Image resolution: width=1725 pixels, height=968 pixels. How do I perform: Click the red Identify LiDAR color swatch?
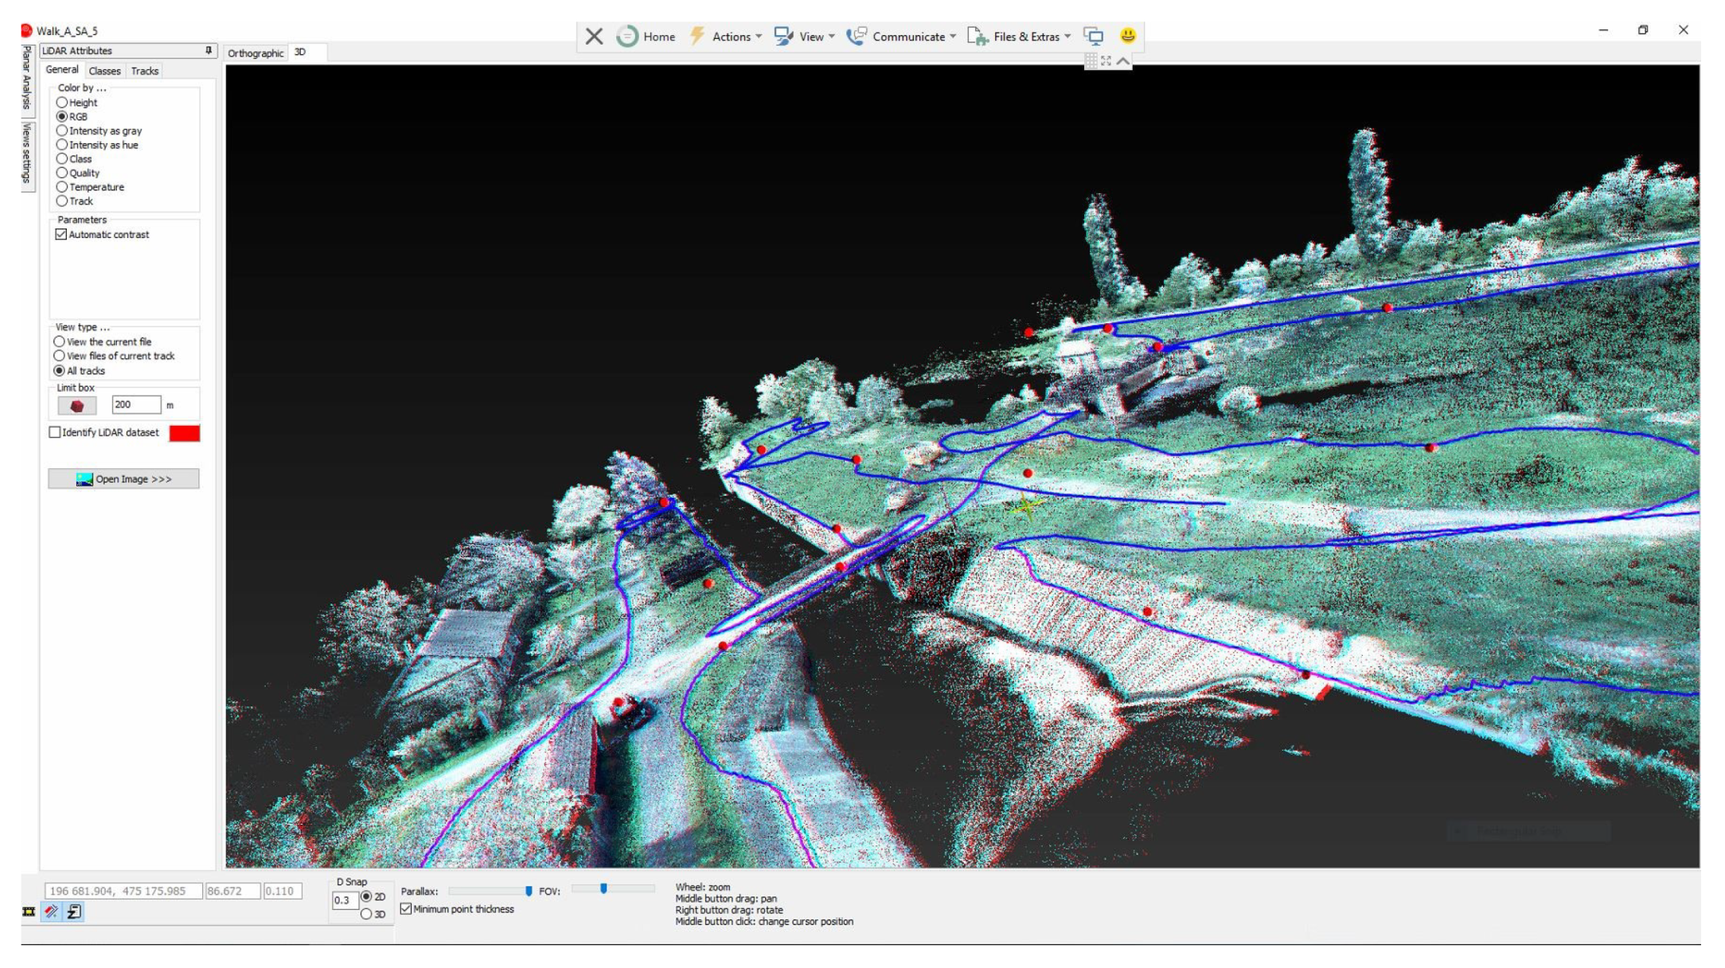[x=185, y=433]
